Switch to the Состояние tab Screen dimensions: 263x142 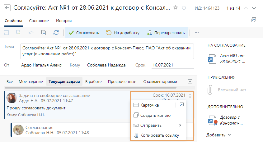(39, 21)
